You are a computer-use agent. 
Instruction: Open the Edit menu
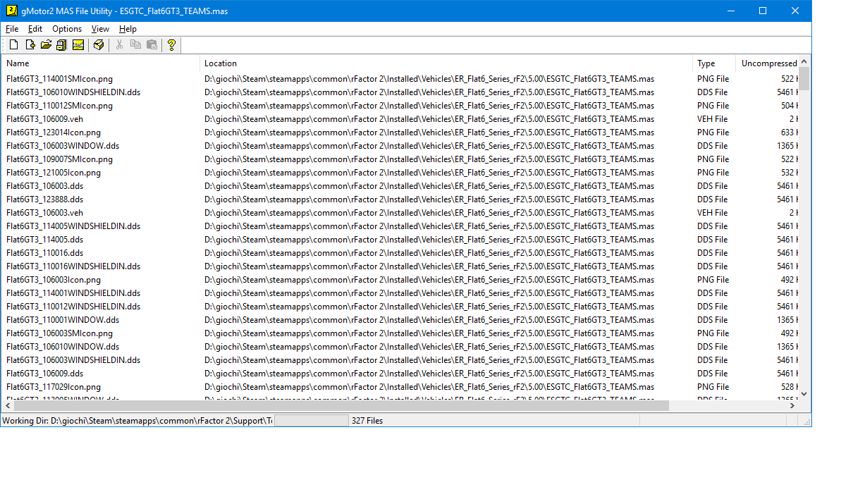35,29
